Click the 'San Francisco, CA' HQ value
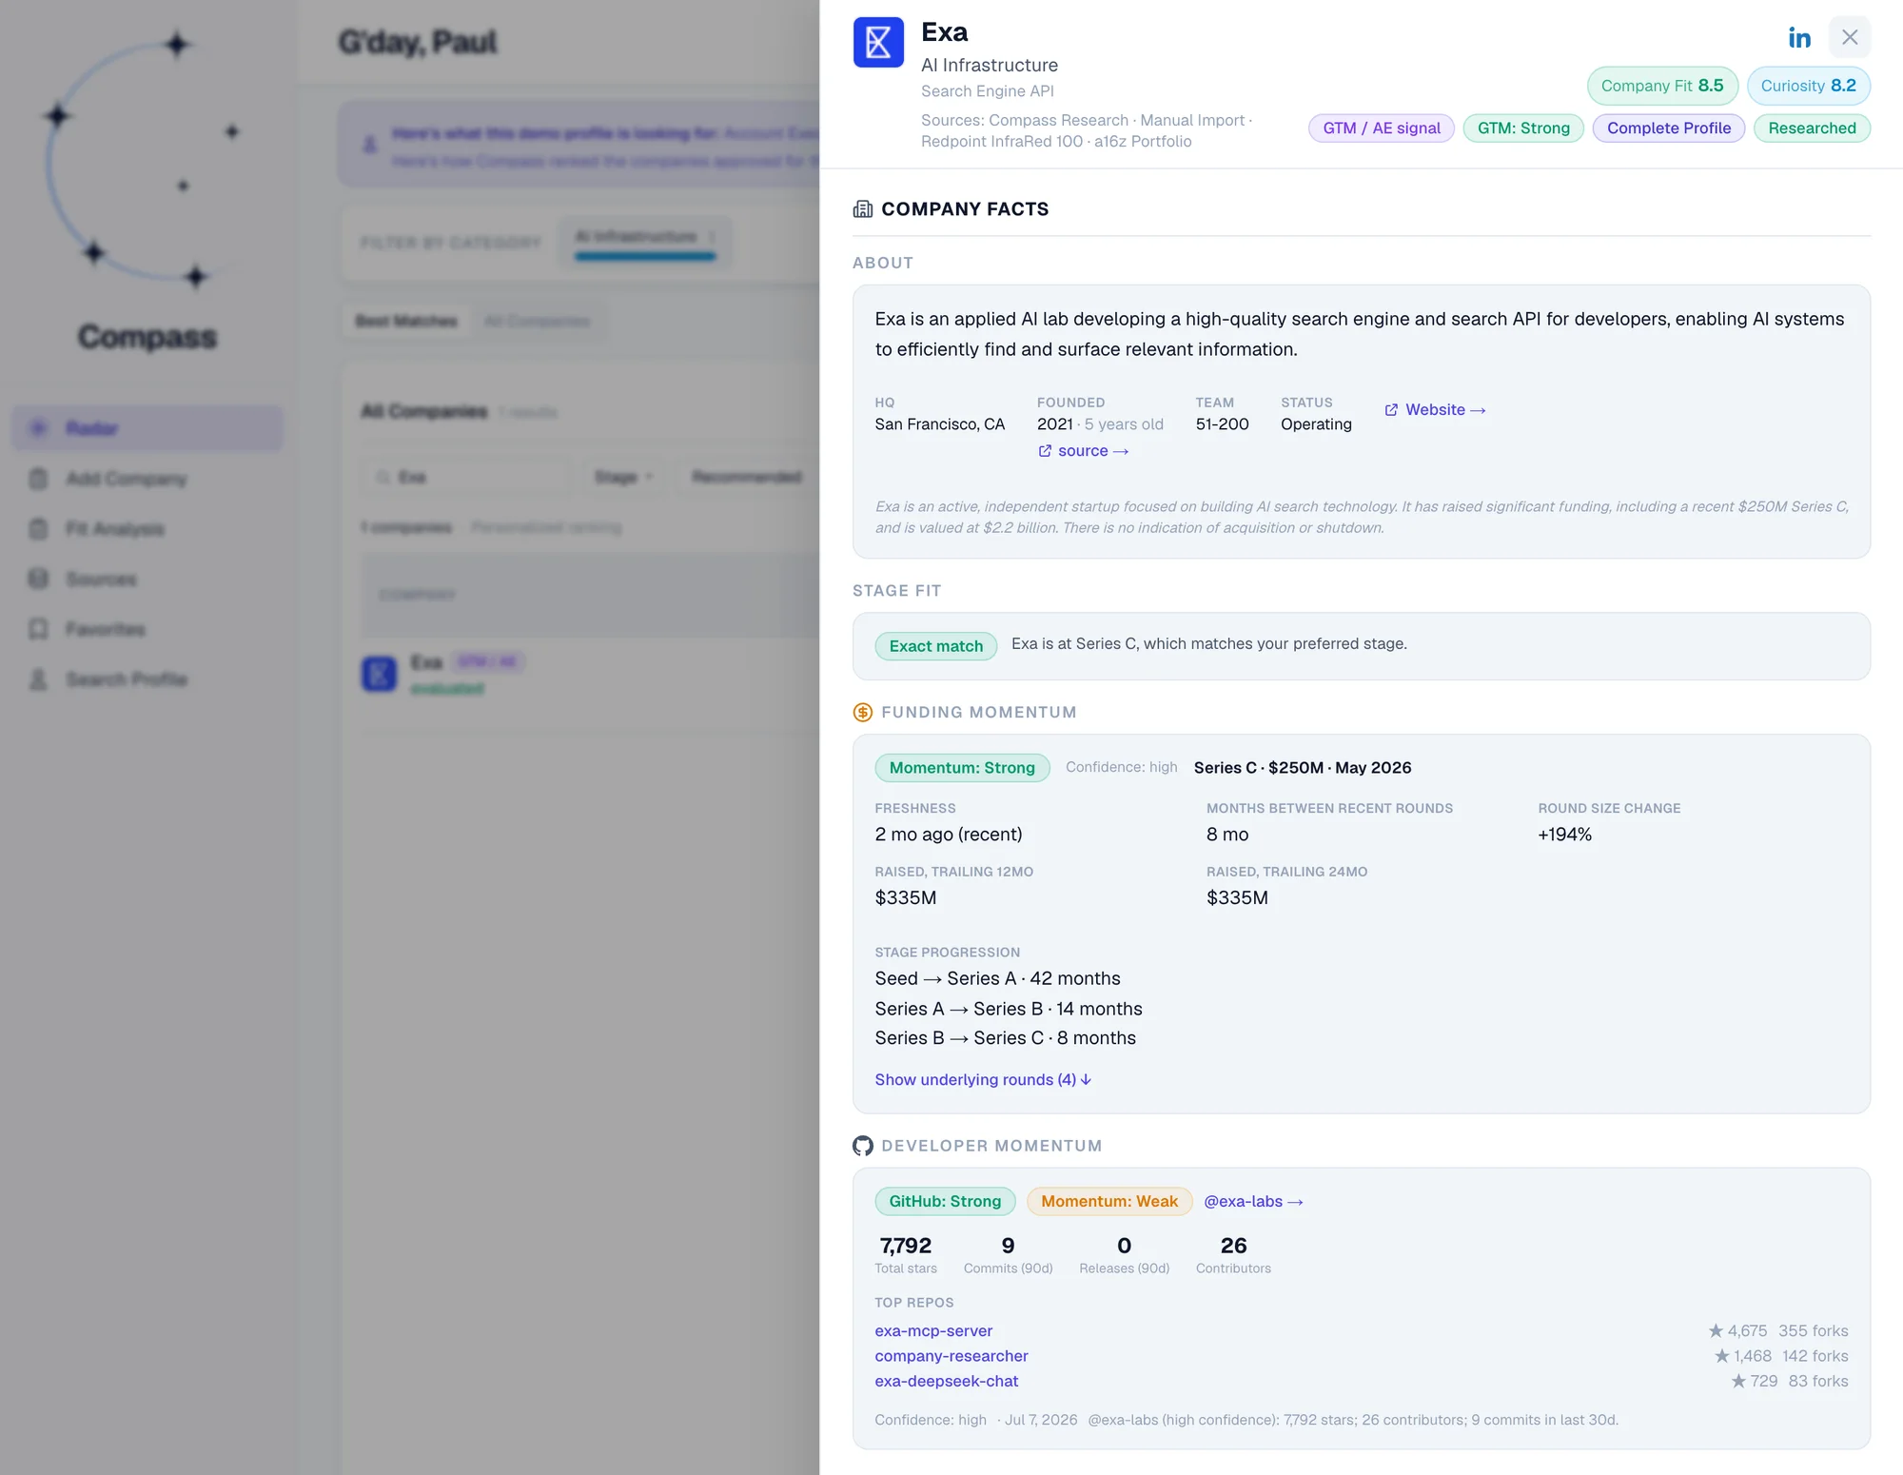 pyautogui.click(x=940, y=424)
